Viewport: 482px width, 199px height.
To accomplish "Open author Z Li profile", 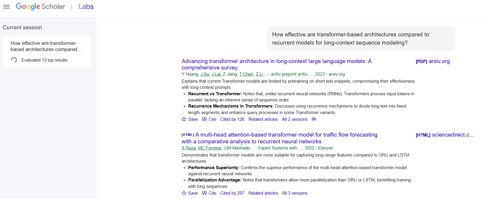I will pos(259,74).
